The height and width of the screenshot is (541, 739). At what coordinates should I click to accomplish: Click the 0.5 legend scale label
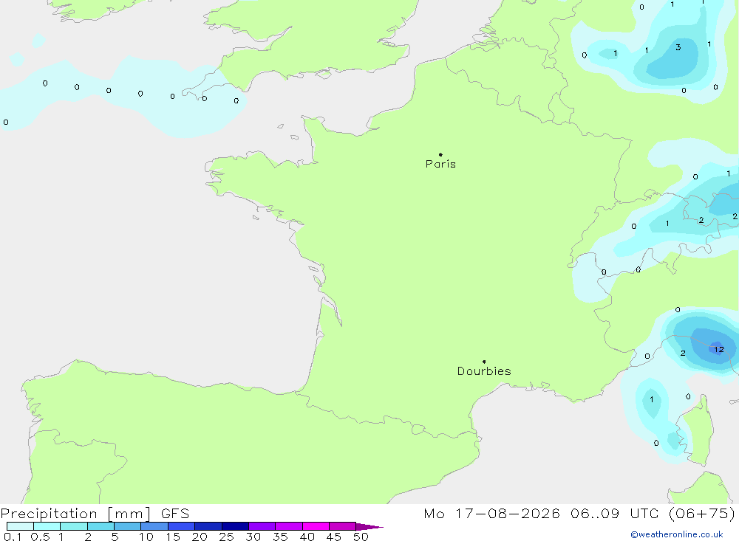coord(40,537)
